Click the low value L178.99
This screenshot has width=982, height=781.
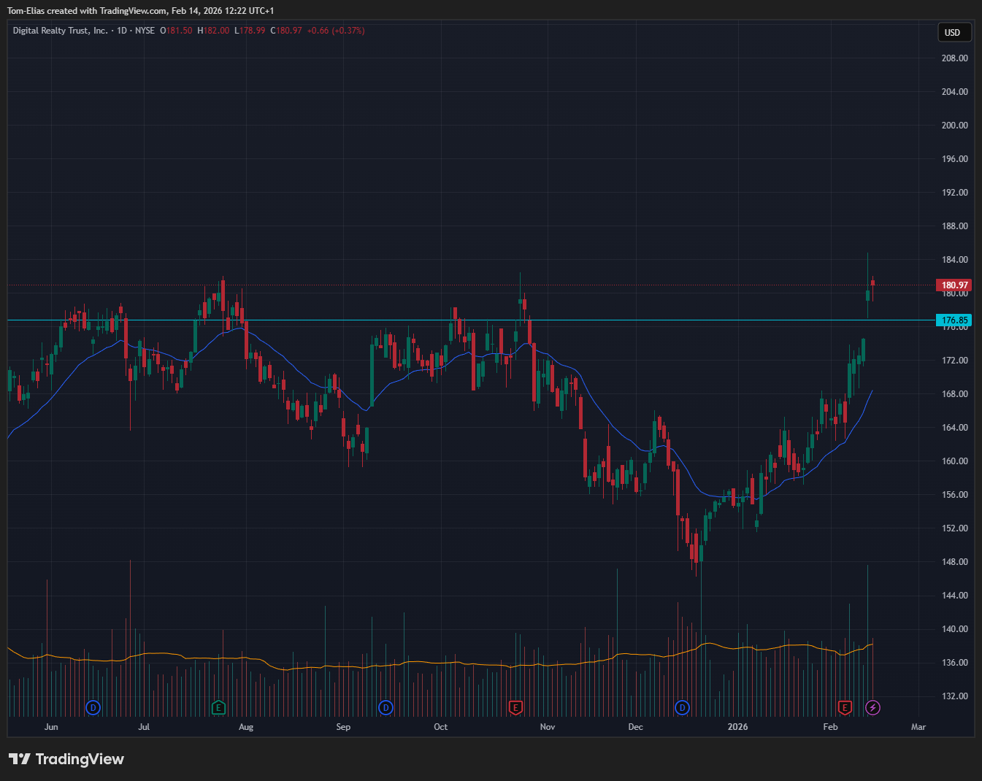(x=250, y=31)
